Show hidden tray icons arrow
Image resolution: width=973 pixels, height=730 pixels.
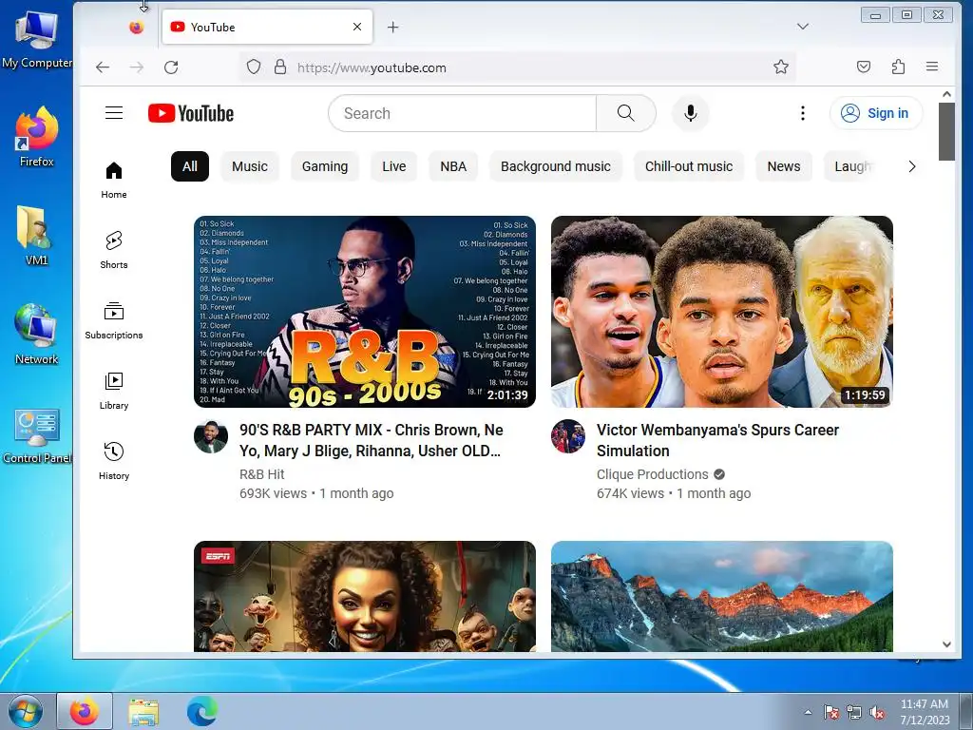point(808,712)
